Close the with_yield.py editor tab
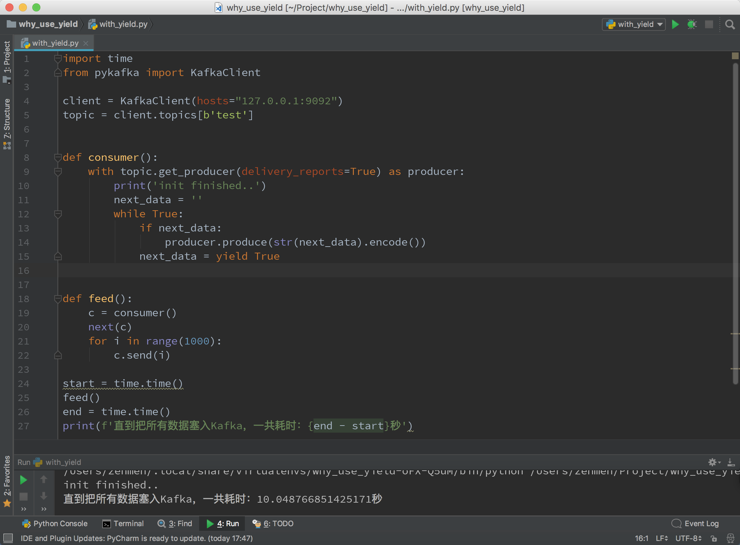This screenshot has height=545, width=740. 86,43
